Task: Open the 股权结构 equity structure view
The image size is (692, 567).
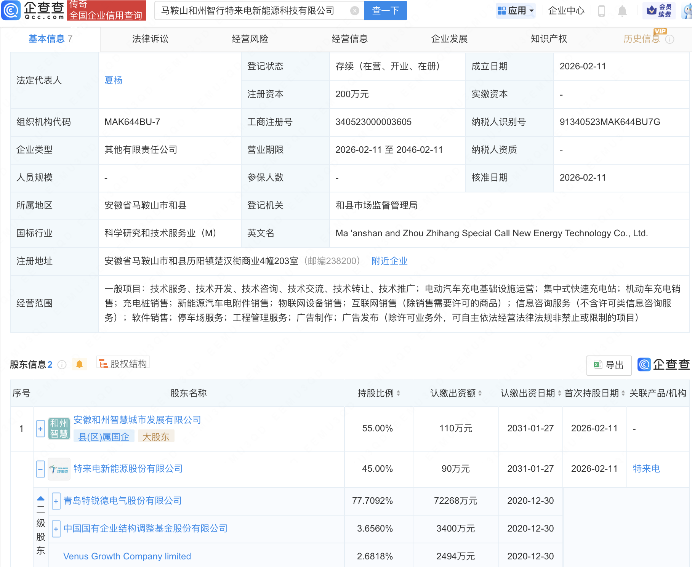Action: (123, 364)
